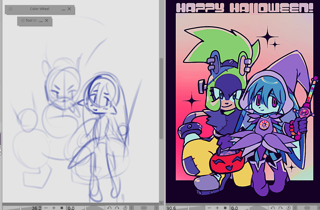Zoom out on the sketch canvas
320x210 pixels.
click(46, 208)
